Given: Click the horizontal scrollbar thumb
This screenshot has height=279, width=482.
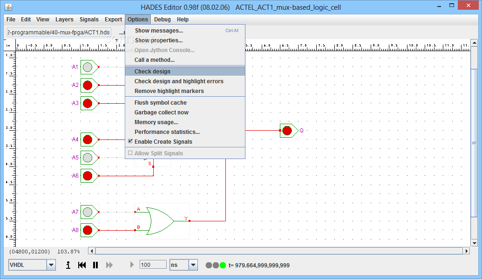Looking at the screenshot, I should click(279, 251).
